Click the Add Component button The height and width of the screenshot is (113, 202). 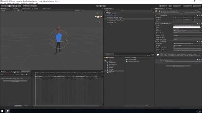click(178, 66)
